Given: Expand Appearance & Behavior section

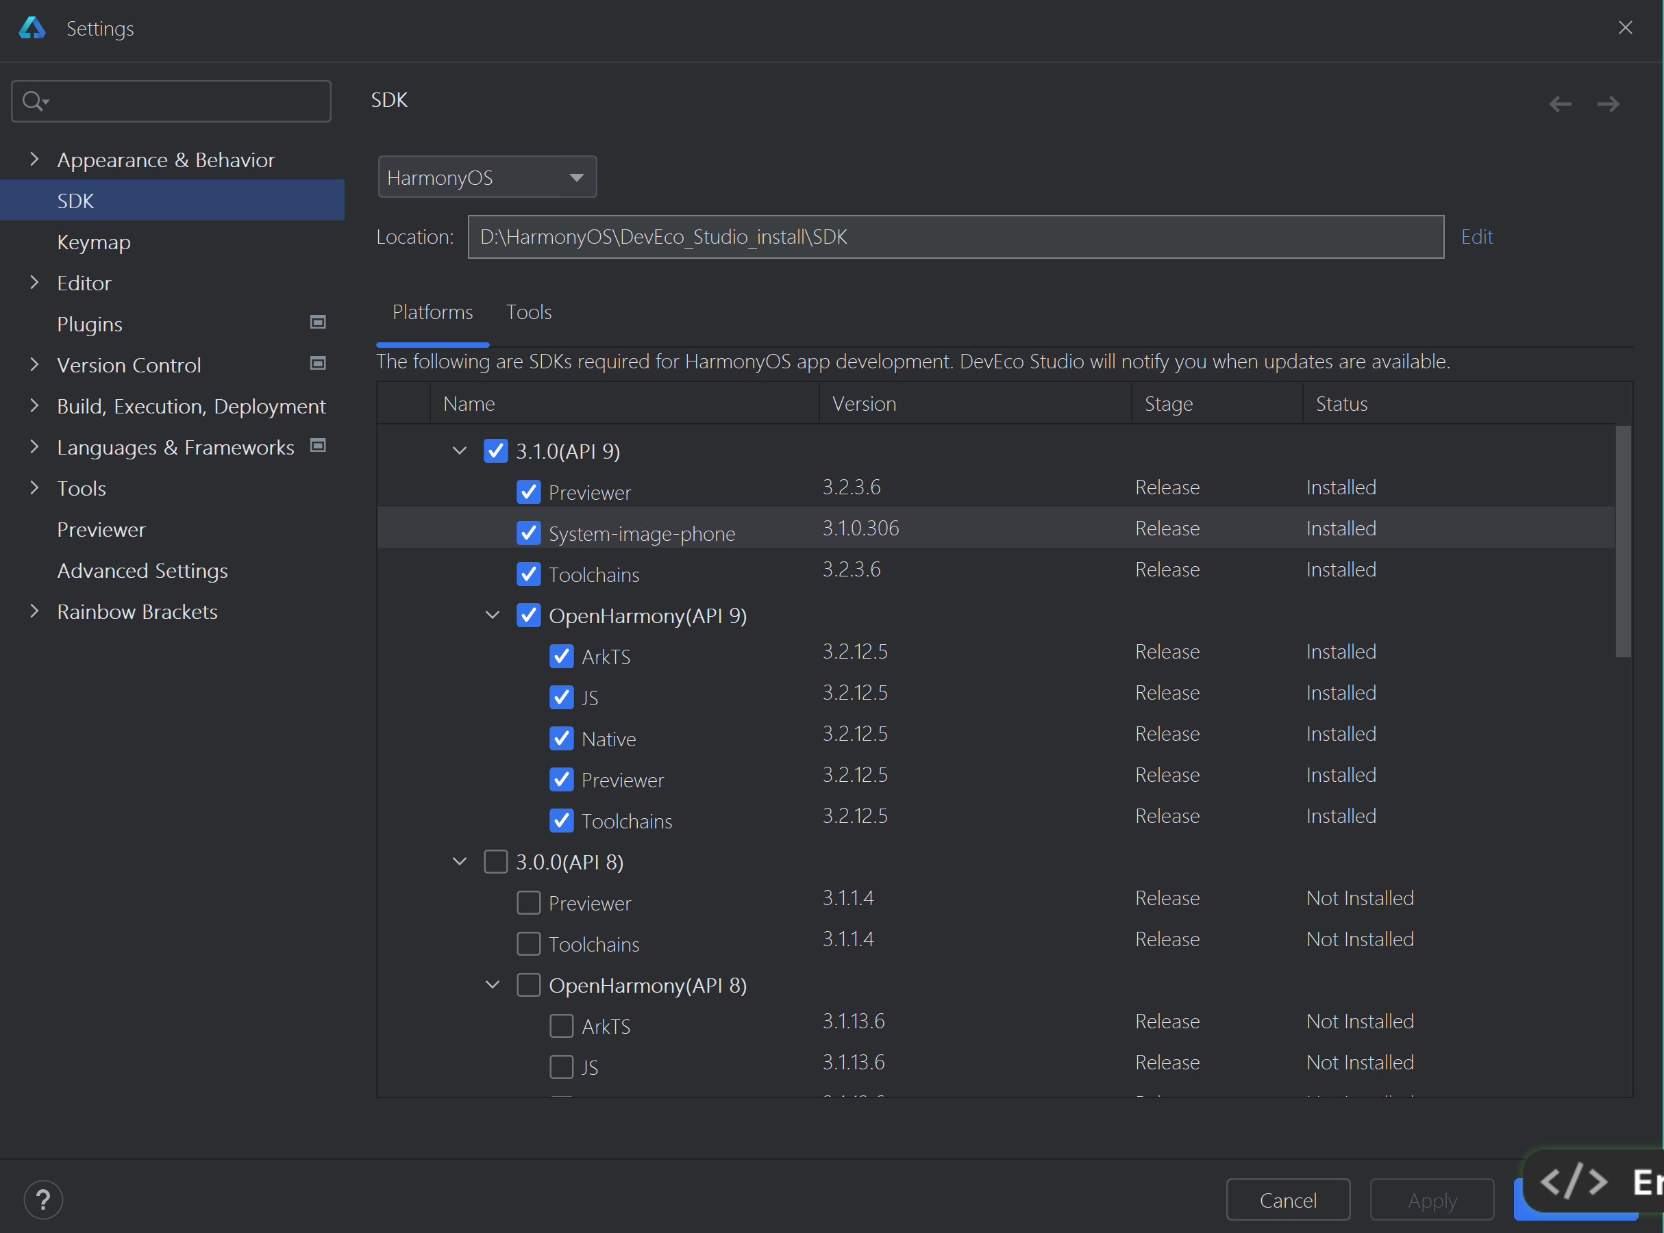Looking at the screenshot, I should [x=34, y=159].
